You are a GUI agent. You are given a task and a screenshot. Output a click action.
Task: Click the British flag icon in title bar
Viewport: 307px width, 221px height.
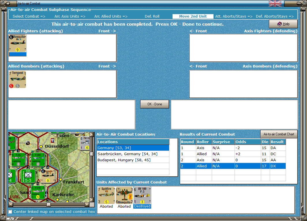coord(275,3)
